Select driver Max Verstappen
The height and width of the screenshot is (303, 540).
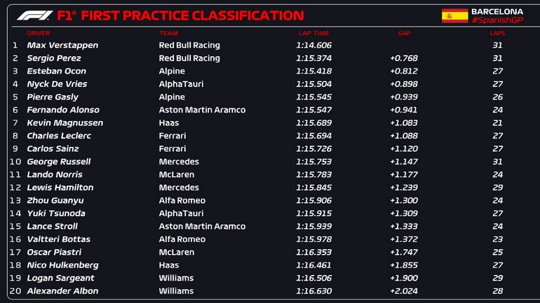coord(62,45)
